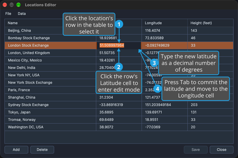Screen dimensions: 238x158
Task: Select the London, United Kingdom name cell
Action: coord(50,53)
